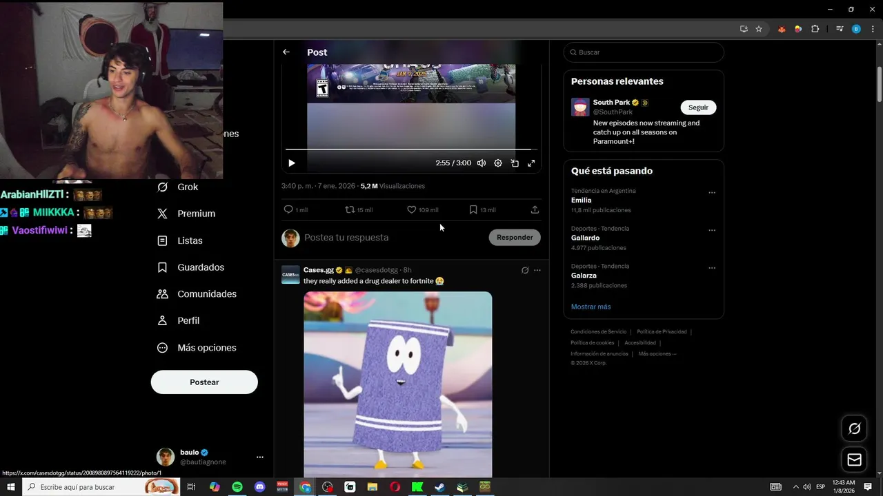Ask Grok about the Cases.gg reply

525,270
